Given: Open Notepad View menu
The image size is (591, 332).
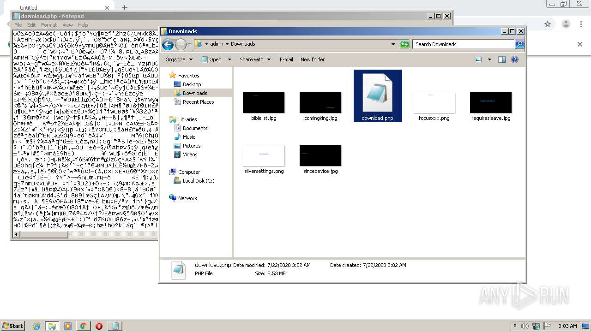Looking at the screenshot, I should point(67,25).
